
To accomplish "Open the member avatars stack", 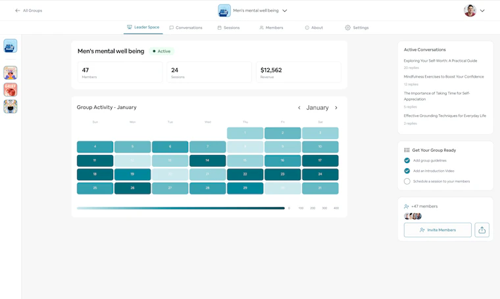I will (413, 216).
